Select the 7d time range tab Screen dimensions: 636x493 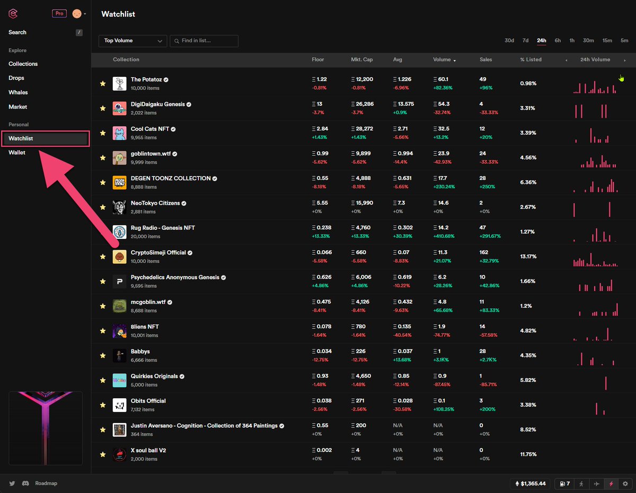point(525,41)
